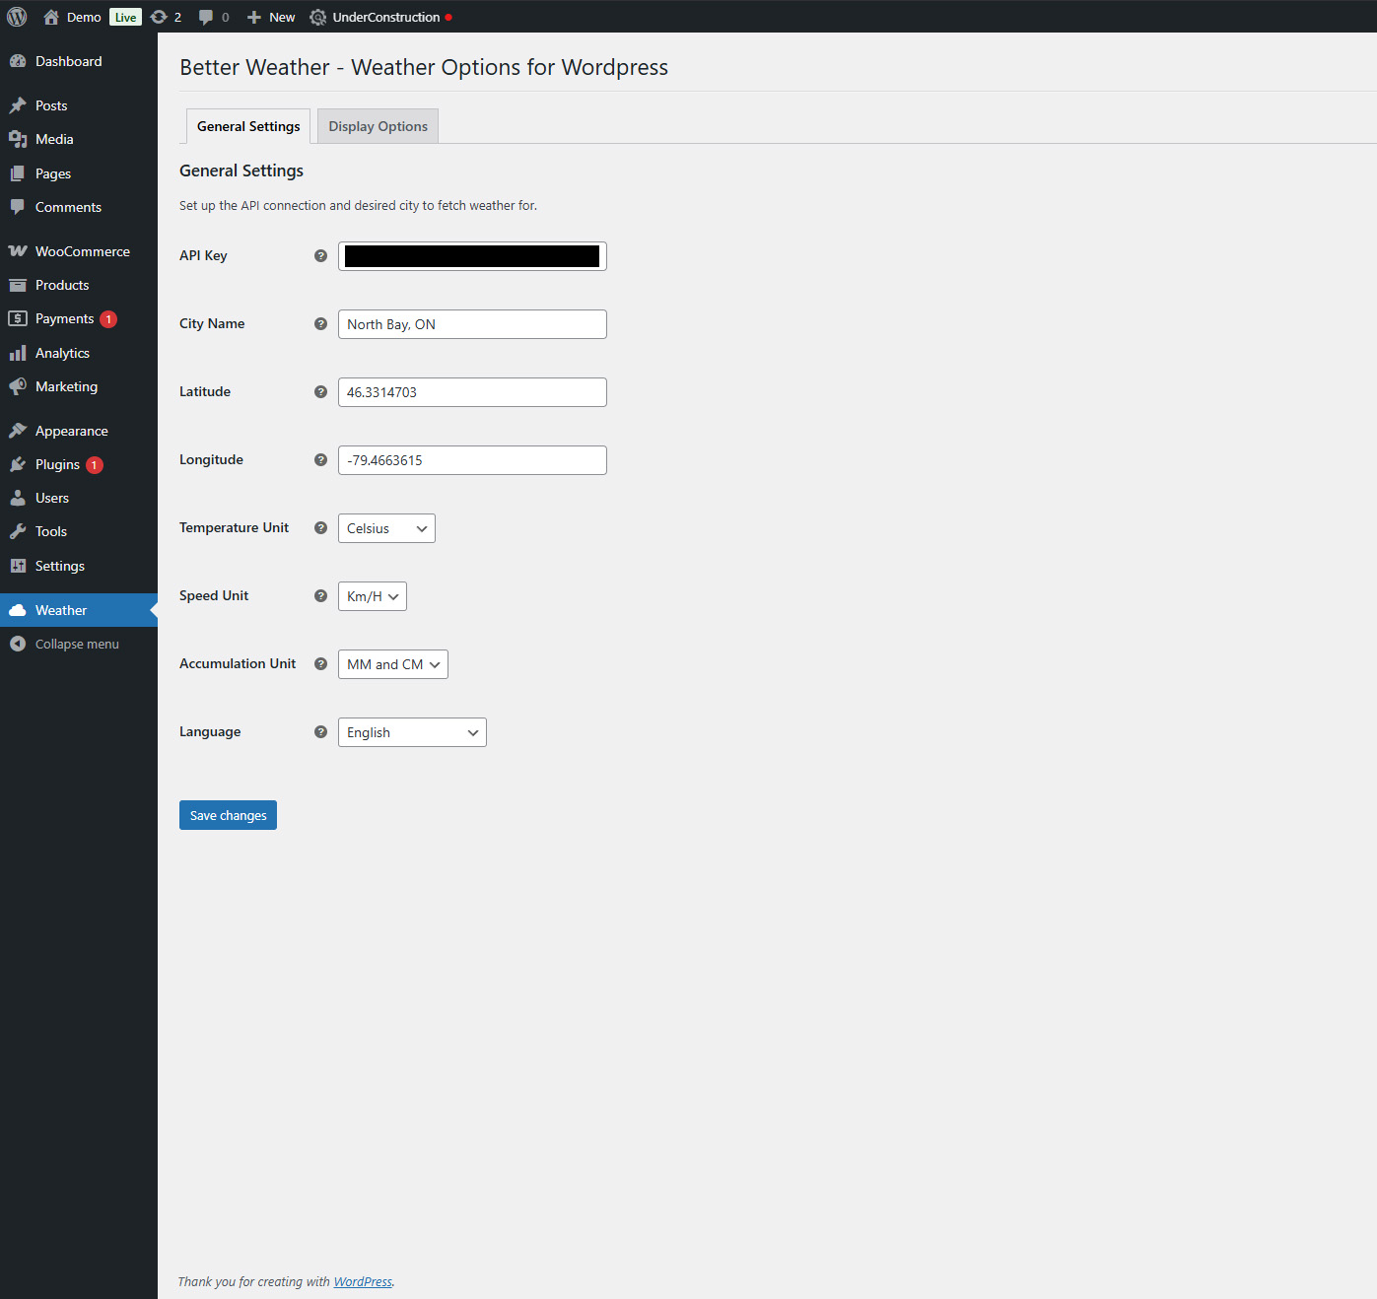The width and height of the screenshot is (1377, 1299).
Task: Click the Accumulation Unit help icon
Action: tap(320, 663)
